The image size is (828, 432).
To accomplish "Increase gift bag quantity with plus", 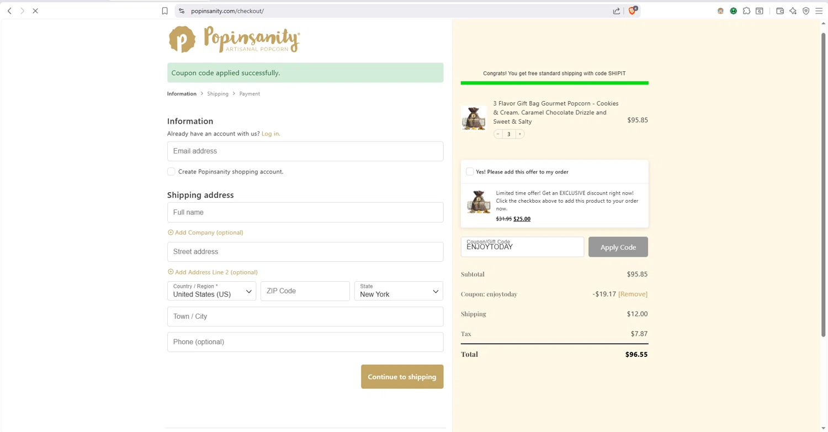I will point(519,134).
